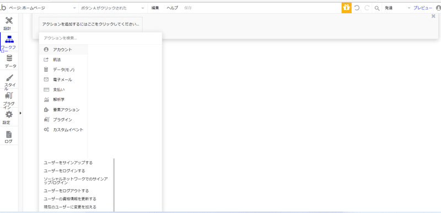Click the undo arrow icon
441x213 pixels.
(357, 8)
